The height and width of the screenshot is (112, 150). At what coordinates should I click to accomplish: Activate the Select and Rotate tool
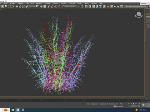click(20, 7)
